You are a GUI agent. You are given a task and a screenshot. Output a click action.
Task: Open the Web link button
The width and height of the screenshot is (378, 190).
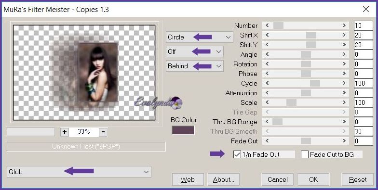[x=188, y=180]
